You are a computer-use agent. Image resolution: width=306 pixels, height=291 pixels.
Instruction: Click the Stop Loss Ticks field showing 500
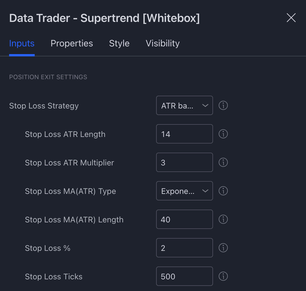[184, 276]
